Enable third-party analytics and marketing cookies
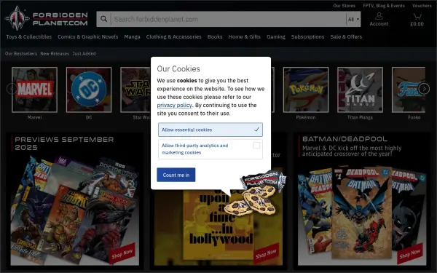 click(210, 149)
